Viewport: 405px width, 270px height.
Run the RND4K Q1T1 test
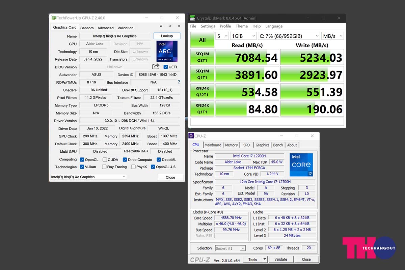coord(202,109)
